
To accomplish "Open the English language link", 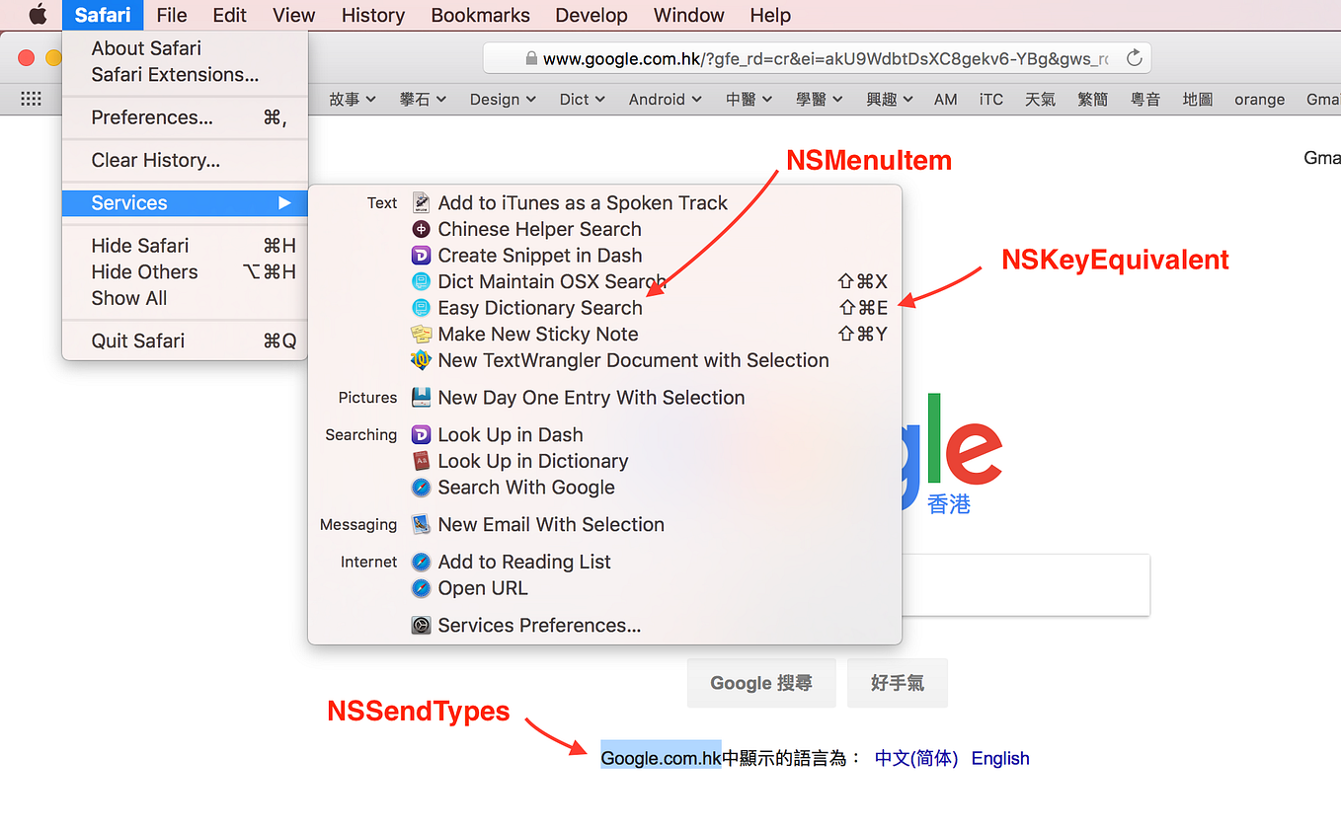I will click(999, 758).
